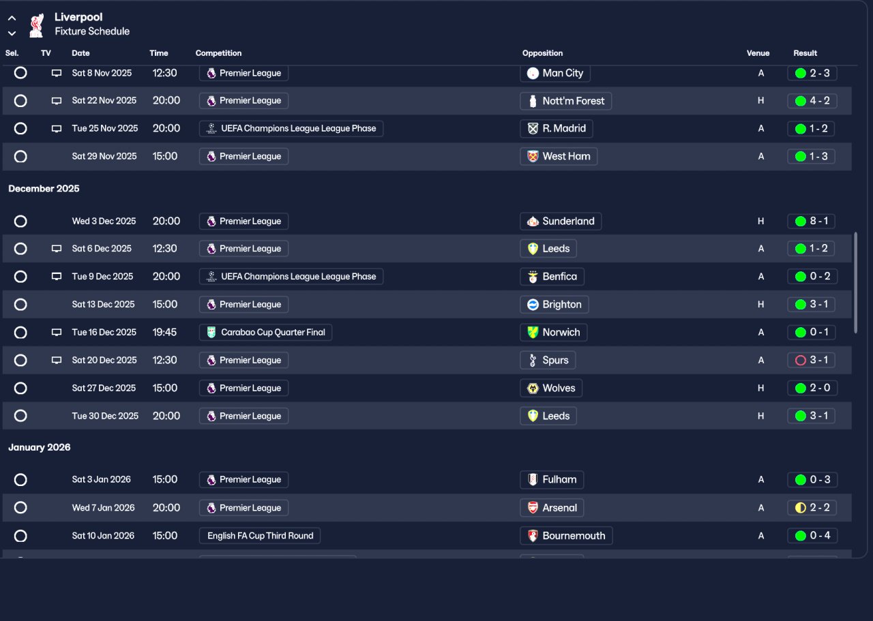Click the date Tue 30 Dec 2025
Screen dimensions: 873x621
pyautogui.click(x=105, y=416)
